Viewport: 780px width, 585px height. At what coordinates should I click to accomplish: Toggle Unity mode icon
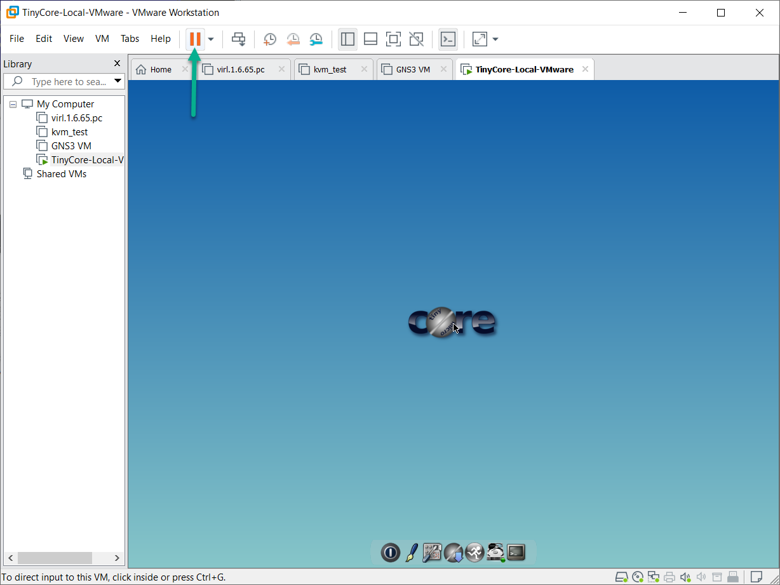click(x=416, y=39)
